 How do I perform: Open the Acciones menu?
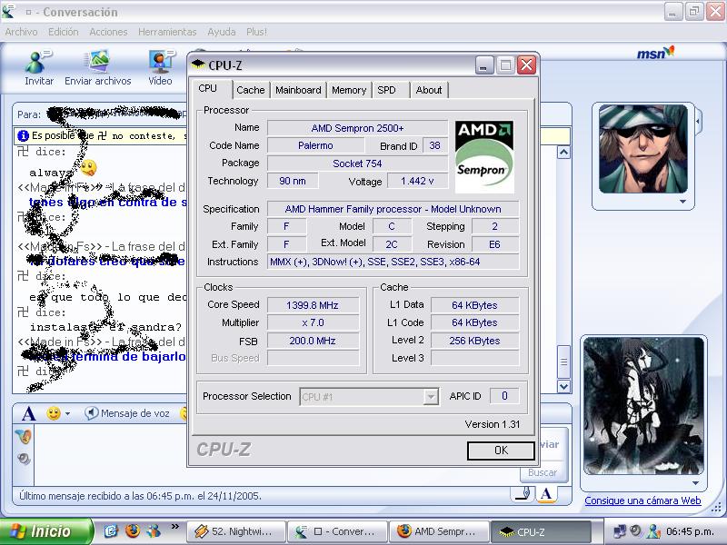click(108, 32)
